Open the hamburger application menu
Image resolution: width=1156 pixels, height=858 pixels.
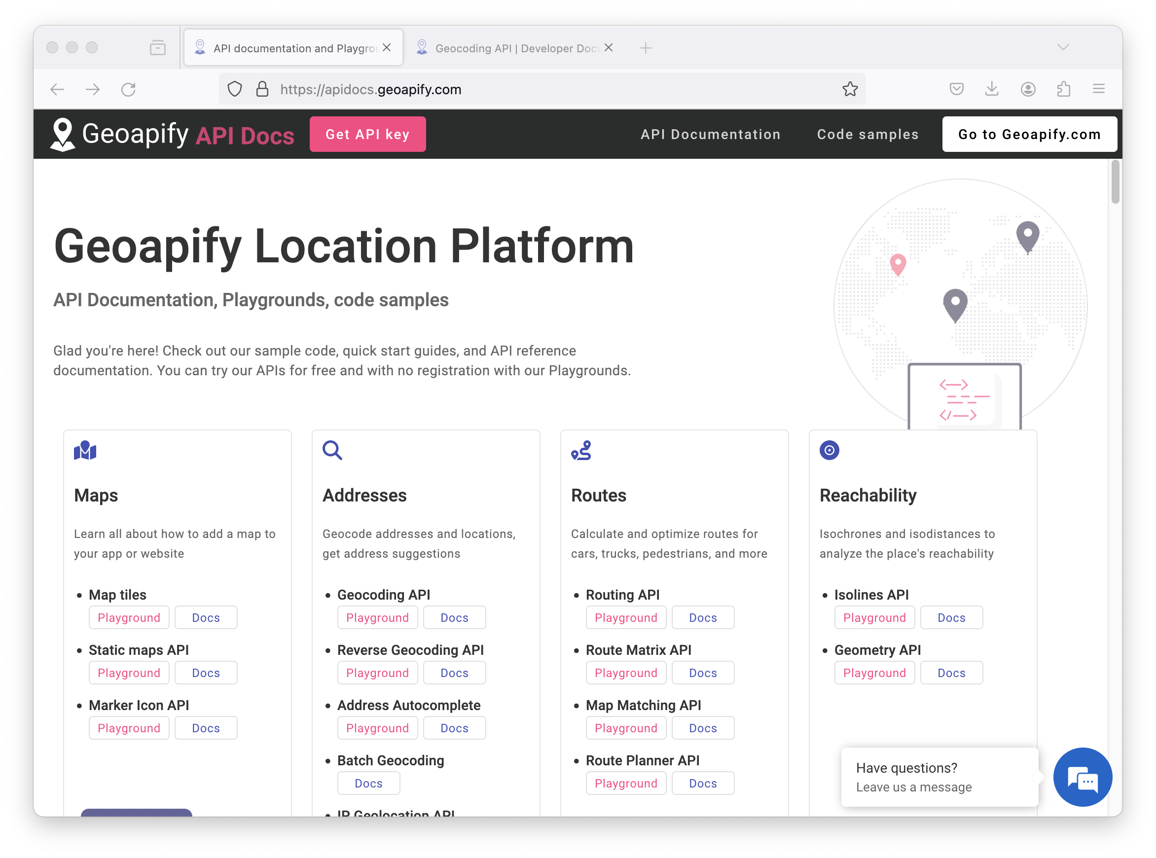1098,89
